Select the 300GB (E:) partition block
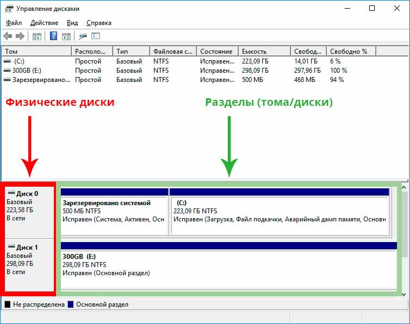 point(229,265)
